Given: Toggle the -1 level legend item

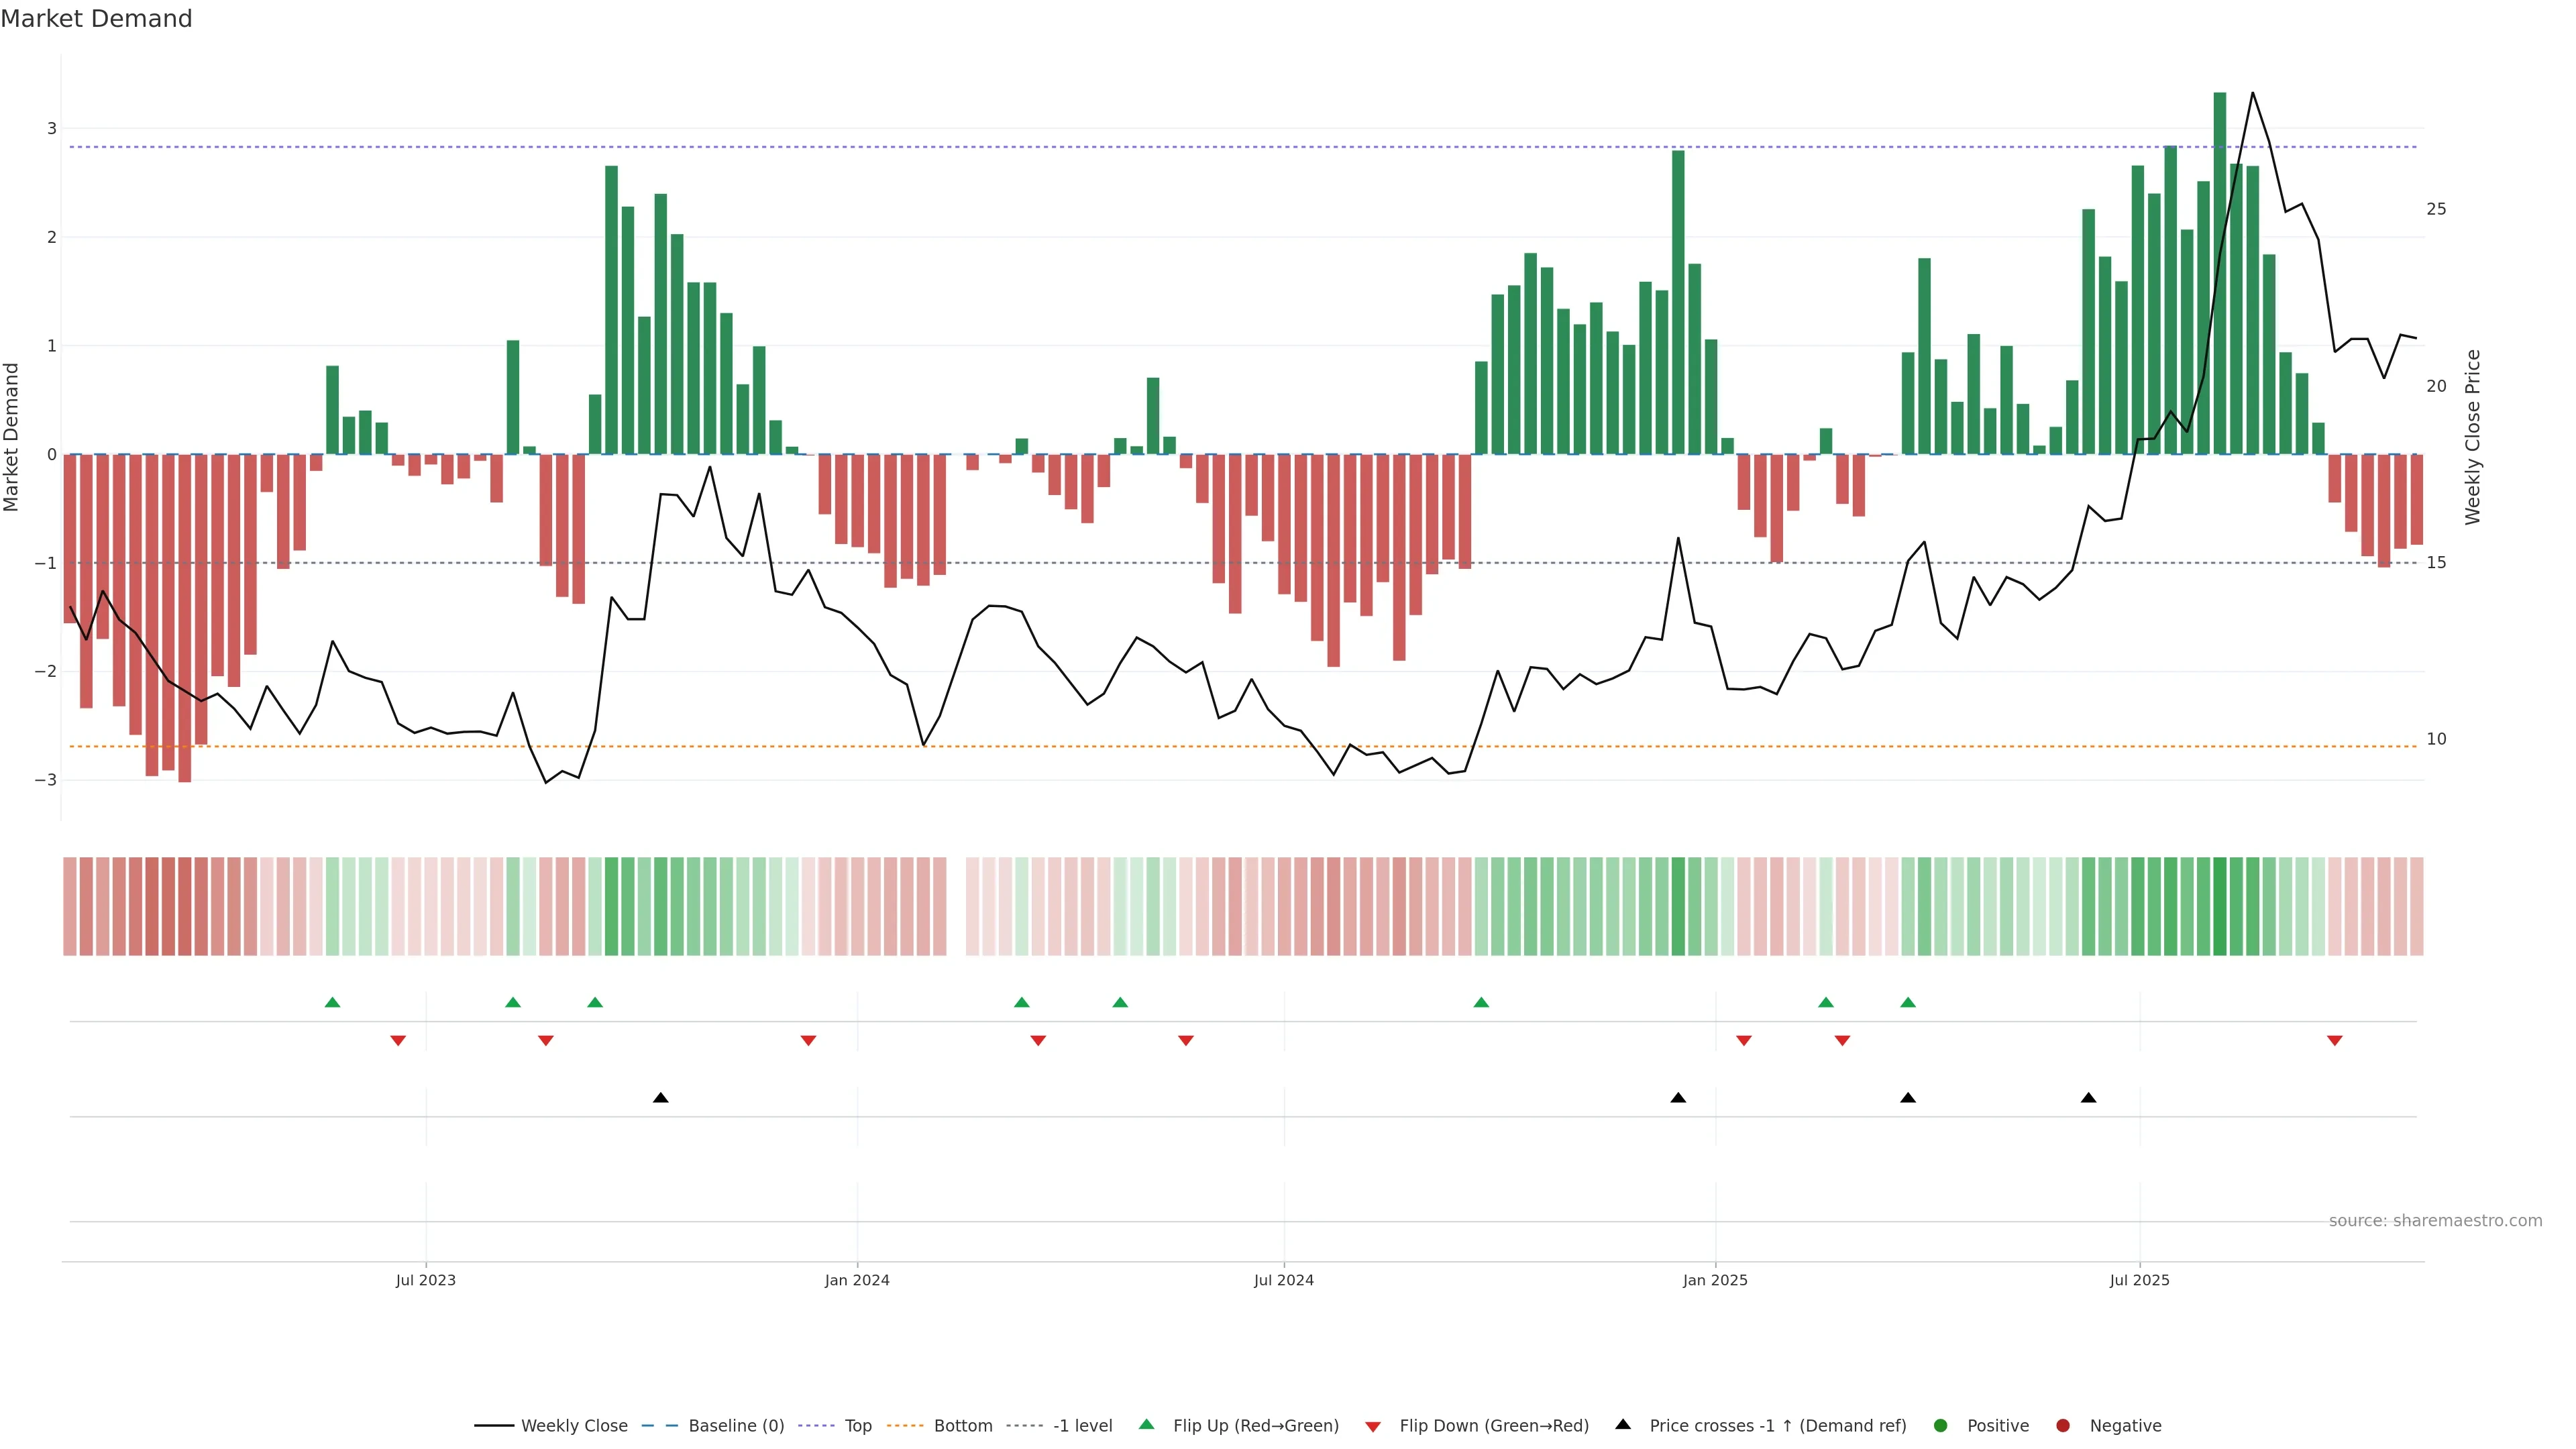Looking at the screenshot, I should [1082, 1426].
